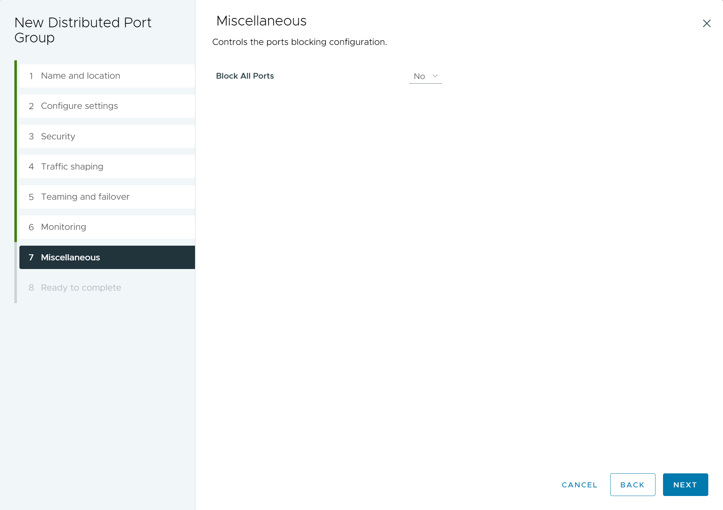Click the BACK button
Screen dimensions: 723x510
pyautogui.click(x=632, y=485)
